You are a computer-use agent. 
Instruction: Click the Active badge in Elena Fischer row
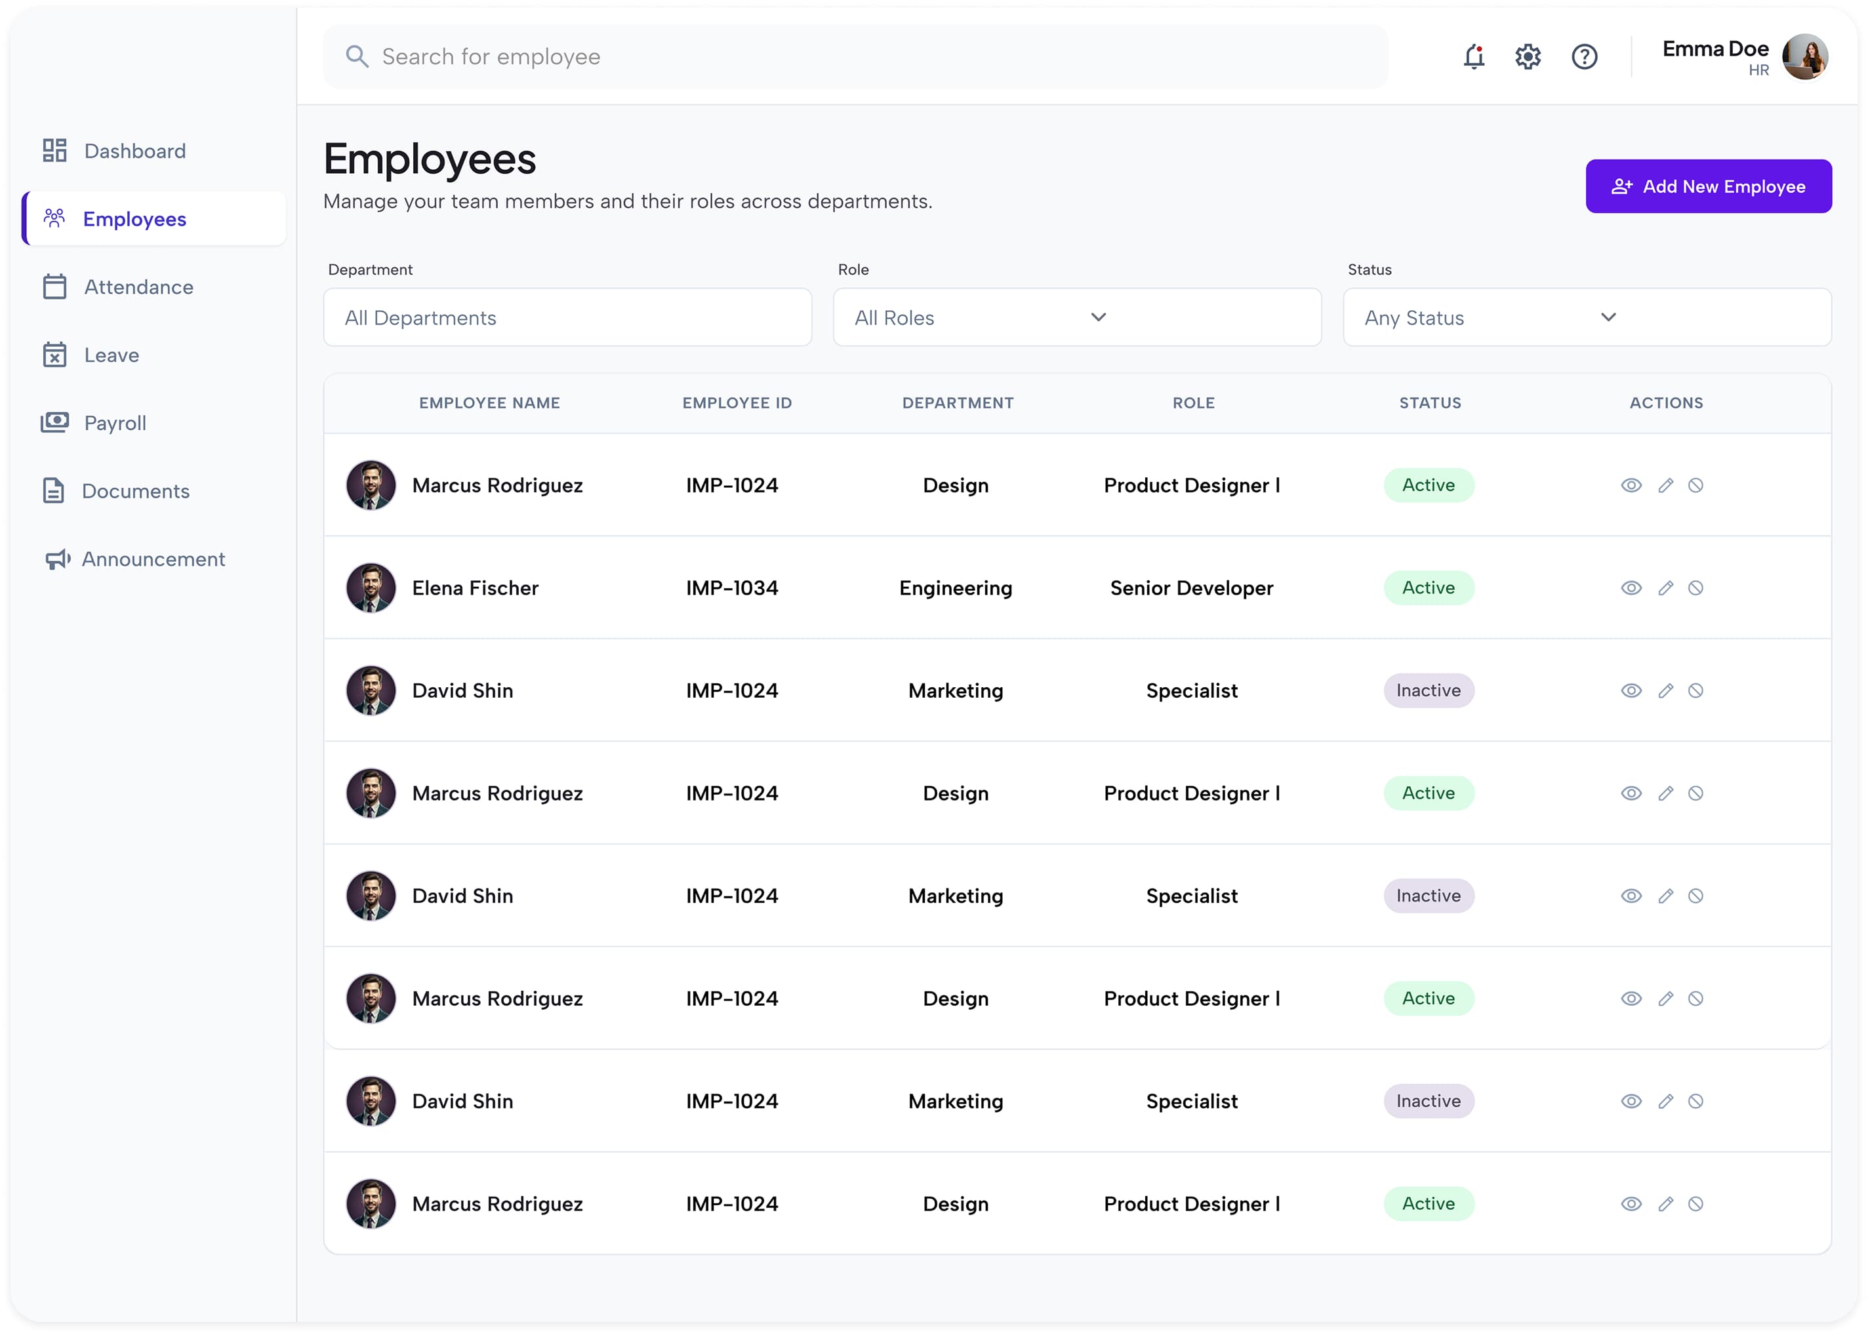1428,588
